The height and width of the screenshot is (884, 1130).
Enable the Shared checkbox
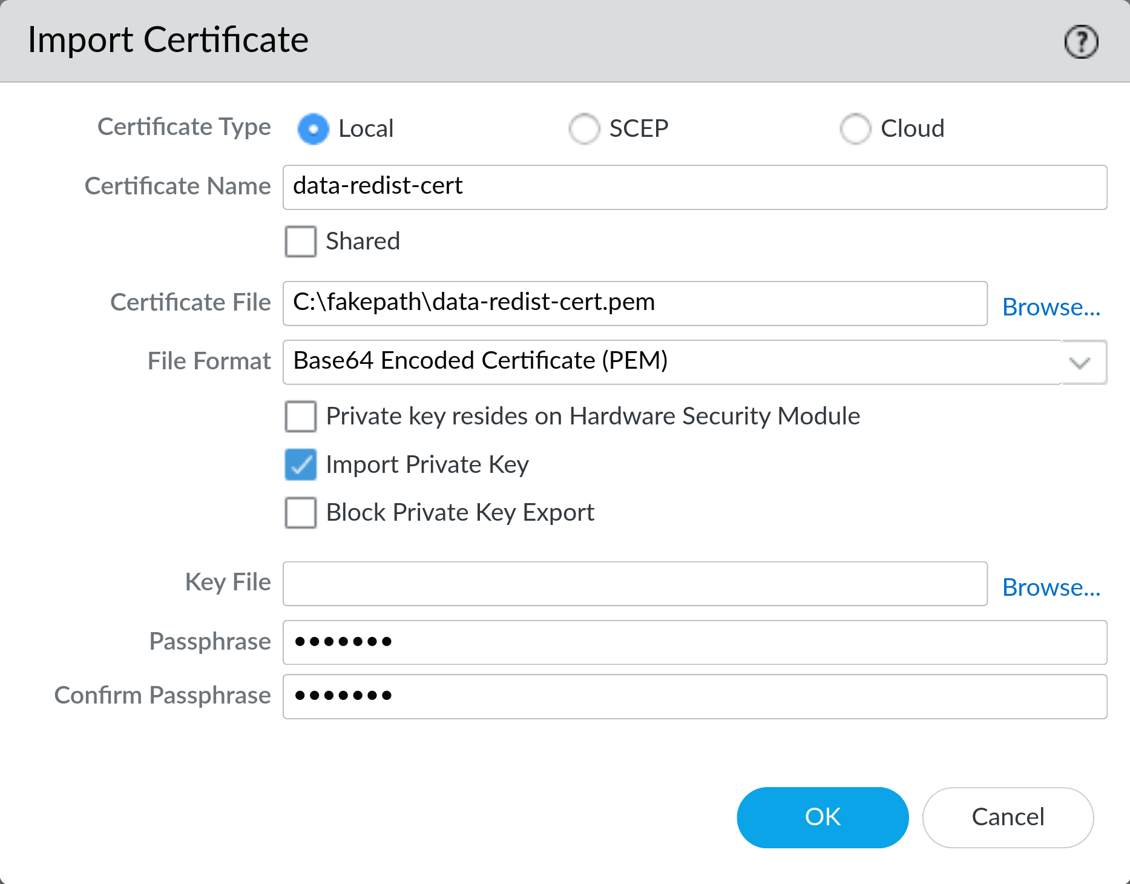[300, 241]
